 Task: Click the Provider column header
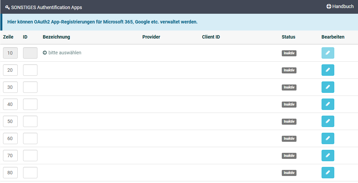pos(151,37)
